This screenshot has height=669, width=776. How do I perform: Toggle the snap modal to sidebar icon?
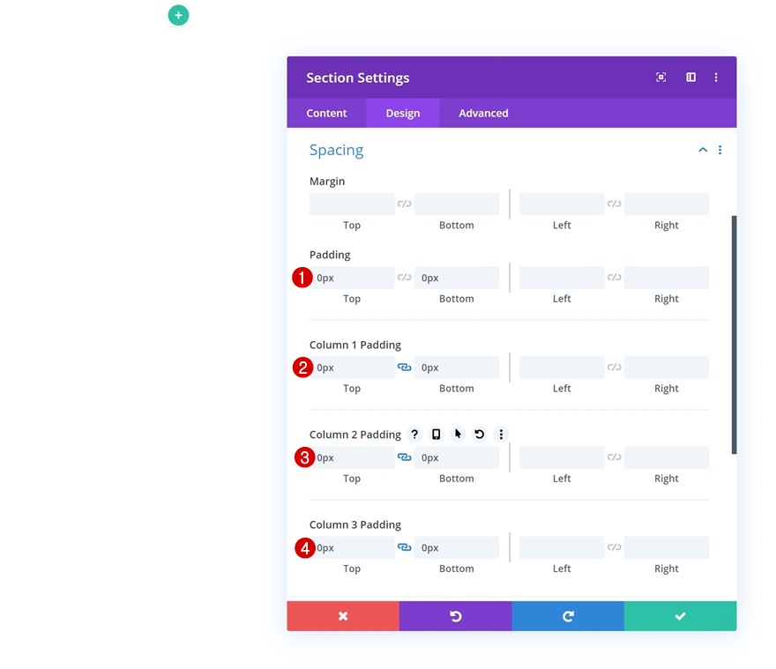pos(690,78)
